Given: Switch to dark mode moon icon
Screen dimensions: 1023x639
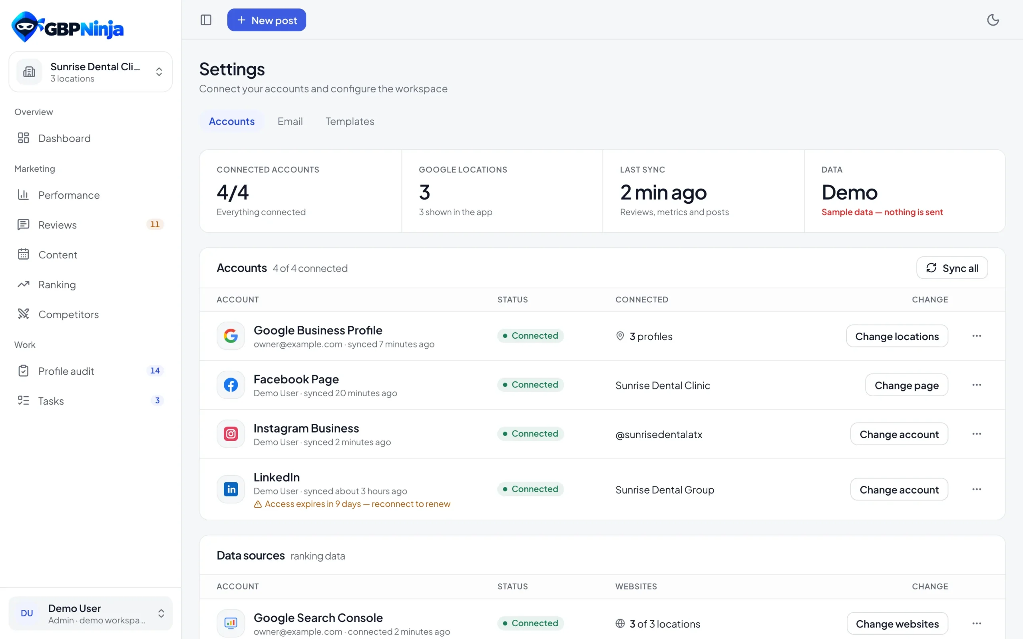Looking at the screenshot, I should pos(993,20).
